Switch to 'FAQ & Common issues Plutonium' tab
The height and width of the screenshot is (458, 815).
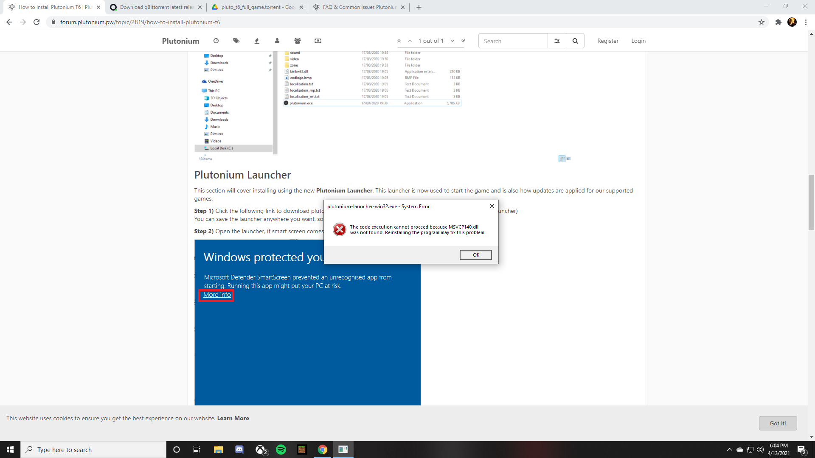click(x=359, y=7)
